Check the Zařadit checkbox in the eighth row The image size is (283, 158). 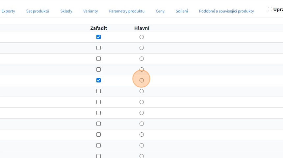[98, 113]
